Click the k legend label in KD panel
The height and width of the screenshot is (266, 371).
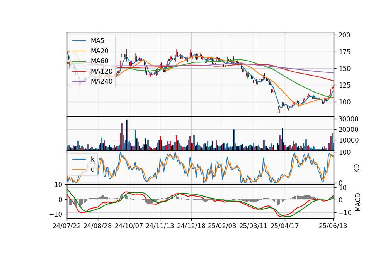tap(92, 159)
